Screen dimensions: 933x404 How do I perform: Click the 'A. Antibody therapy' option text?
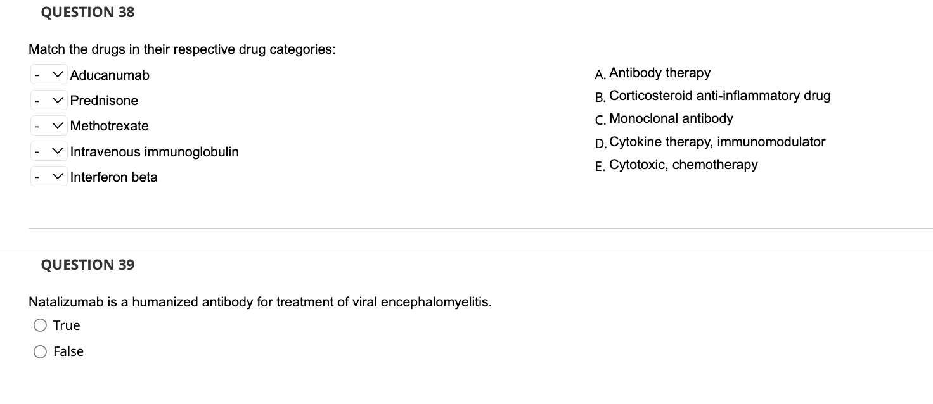(659, 73)
